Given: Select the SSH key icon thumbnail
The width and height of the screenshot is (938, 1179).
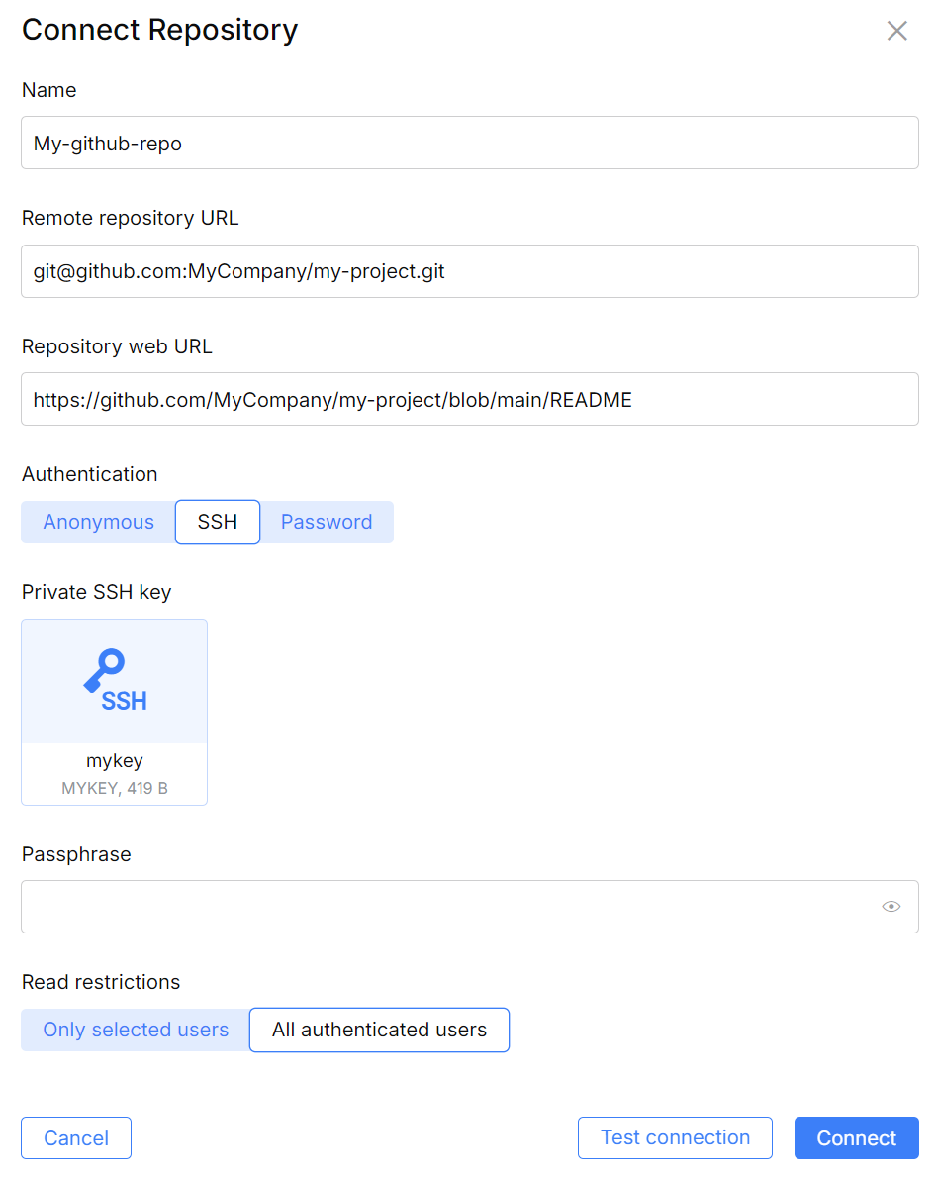Looking at the screenshot, I should click(114, 680).
